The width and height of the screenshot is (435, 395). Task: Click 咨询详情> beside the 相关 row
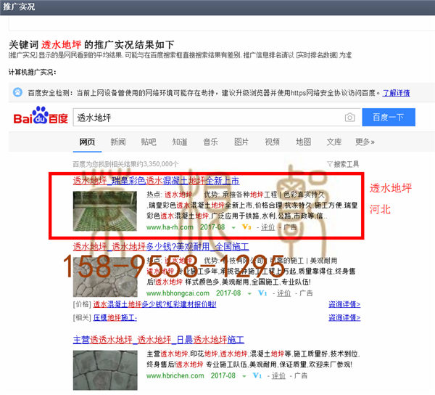point(344,317)
